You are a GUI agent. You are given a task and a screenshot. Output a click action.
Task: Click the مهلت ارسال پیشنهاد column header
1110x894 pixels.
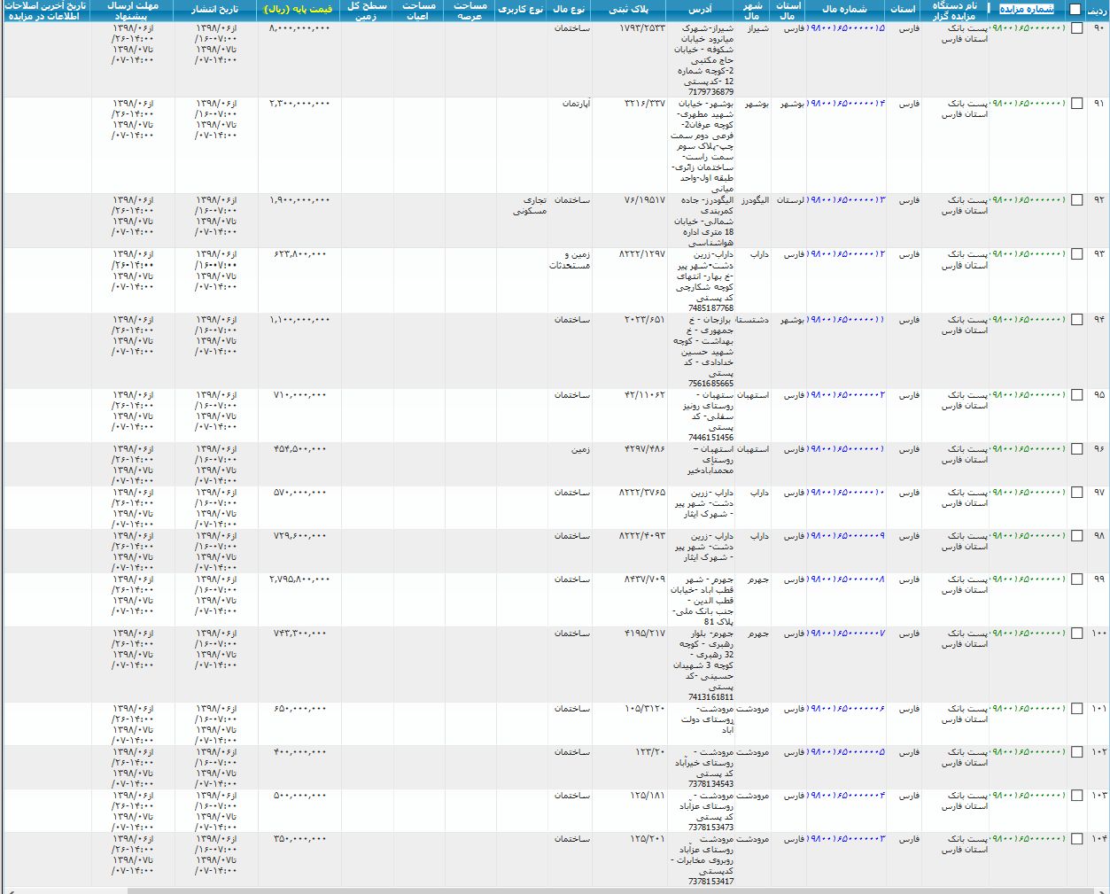click(x=133, y=11)
